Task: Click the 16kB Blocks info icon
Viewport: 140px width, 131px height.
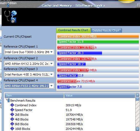Action: pos(12,129)
